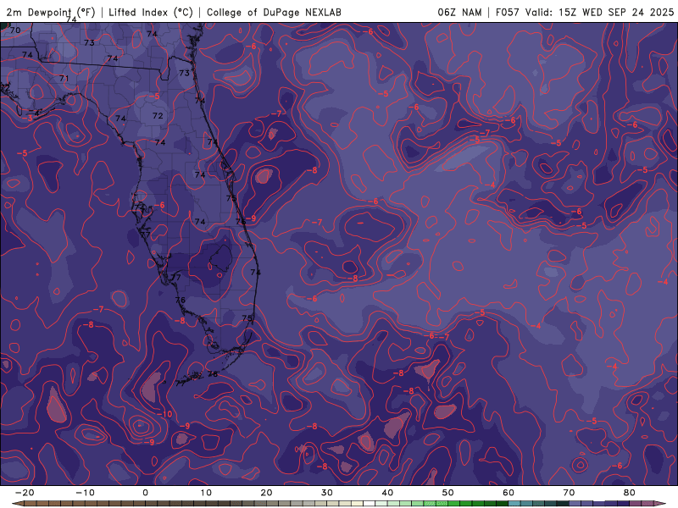Click the 20 label on the color scale
The width and height of the screenshot is (678, 508).
266,493
